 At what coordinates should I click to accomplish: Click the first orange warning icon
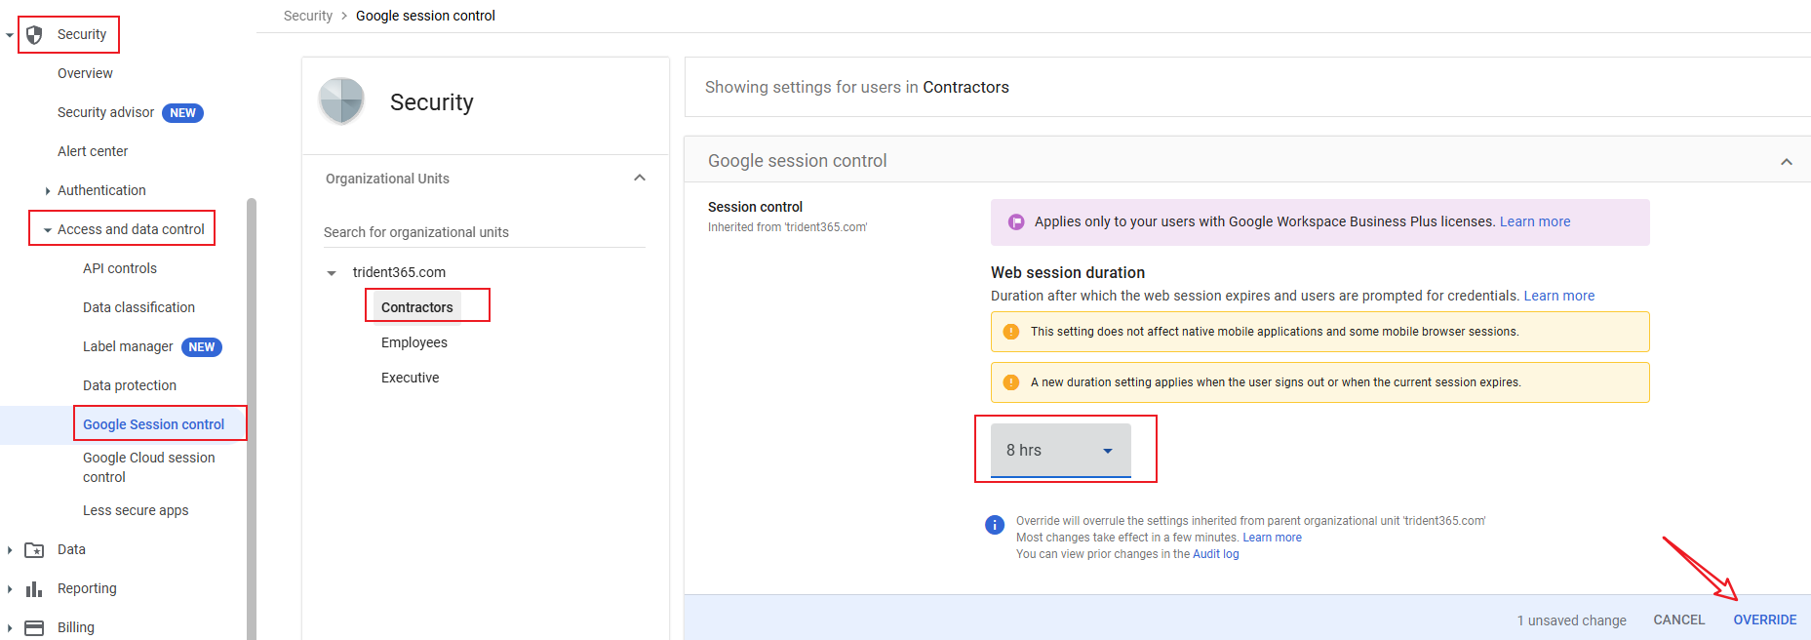pyautogui.click(x=1011, y=332)
